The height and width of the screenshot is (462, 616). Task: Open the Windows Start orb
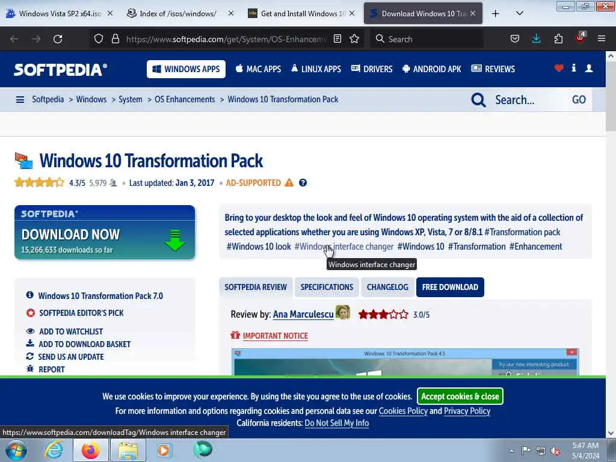click(x=16, y=450)
